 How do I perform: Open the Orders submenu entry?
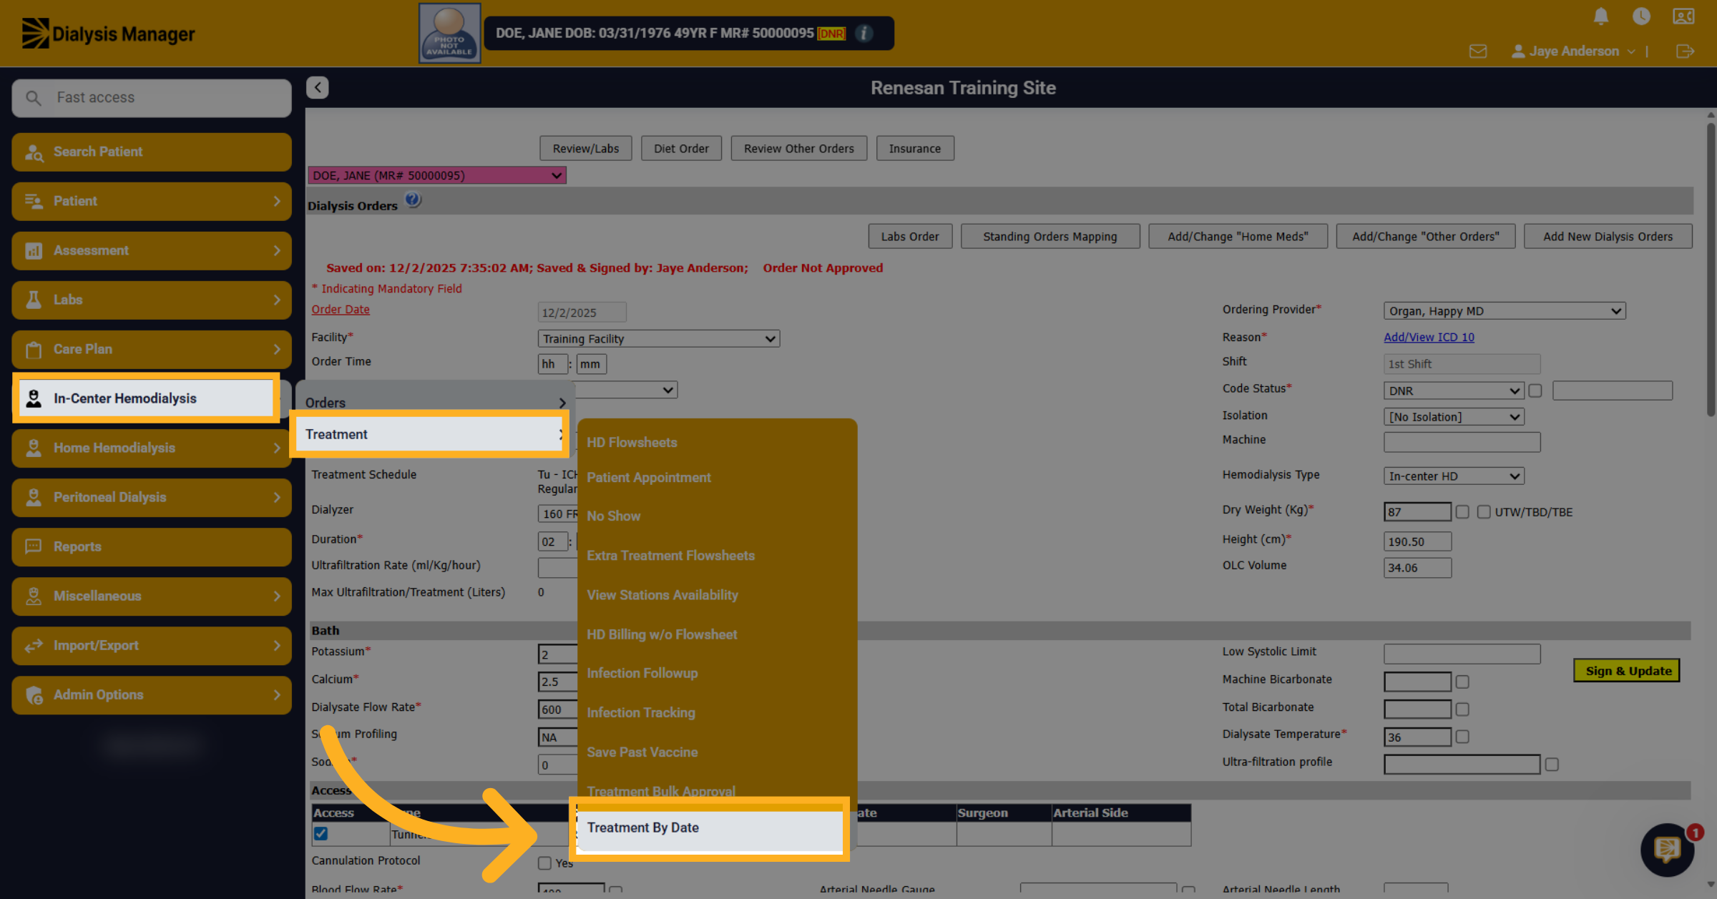[x=435, y=403]
